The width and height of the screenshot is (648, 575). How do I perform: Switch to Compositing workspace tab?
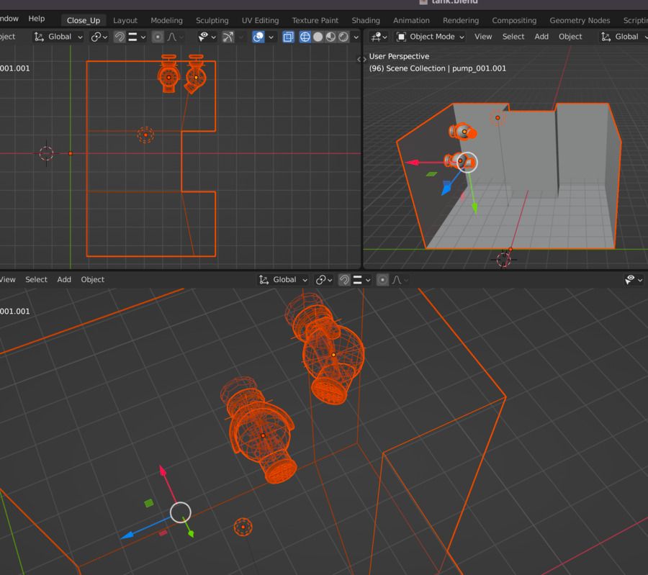click(x=514, y=20)
